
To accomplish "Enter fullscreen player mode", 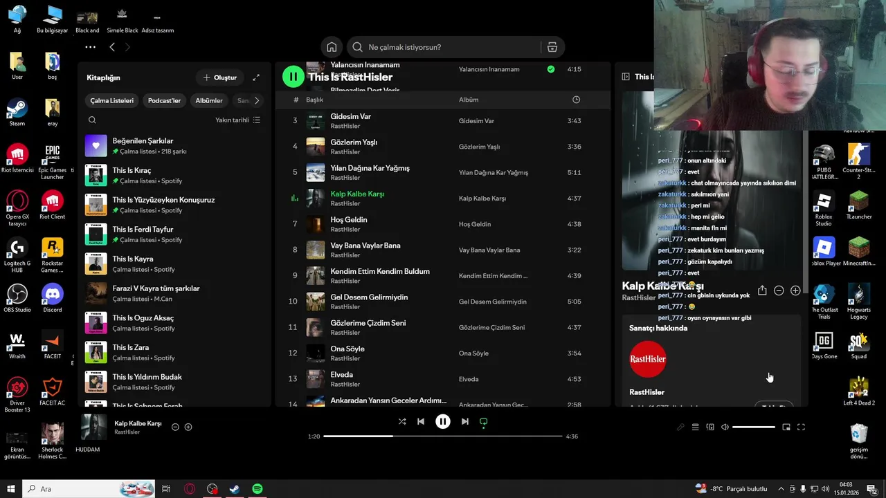I will click(801, 427).
